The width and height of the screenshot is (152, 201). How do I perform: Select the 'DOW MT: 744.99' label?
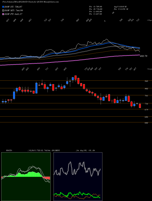(x=14, y=10)
